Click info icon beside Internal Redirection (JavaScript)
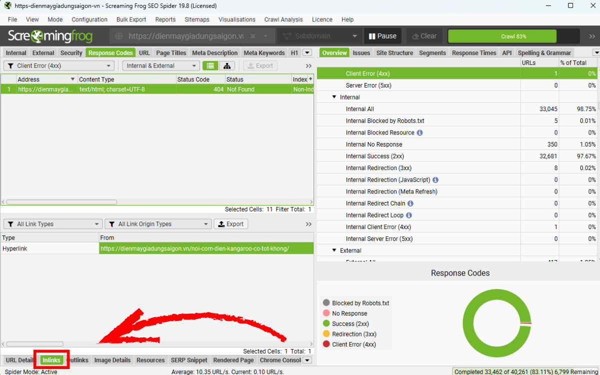Image resolution: width=600 pixels, height=375 pixels. (435, 180)
